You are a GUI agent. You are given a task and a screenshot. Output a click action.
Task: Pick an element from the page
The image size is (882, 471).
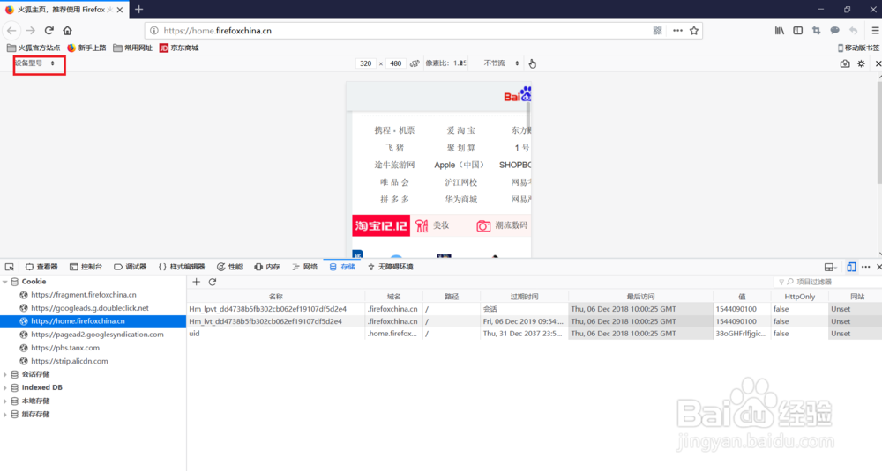click(10, 267)
